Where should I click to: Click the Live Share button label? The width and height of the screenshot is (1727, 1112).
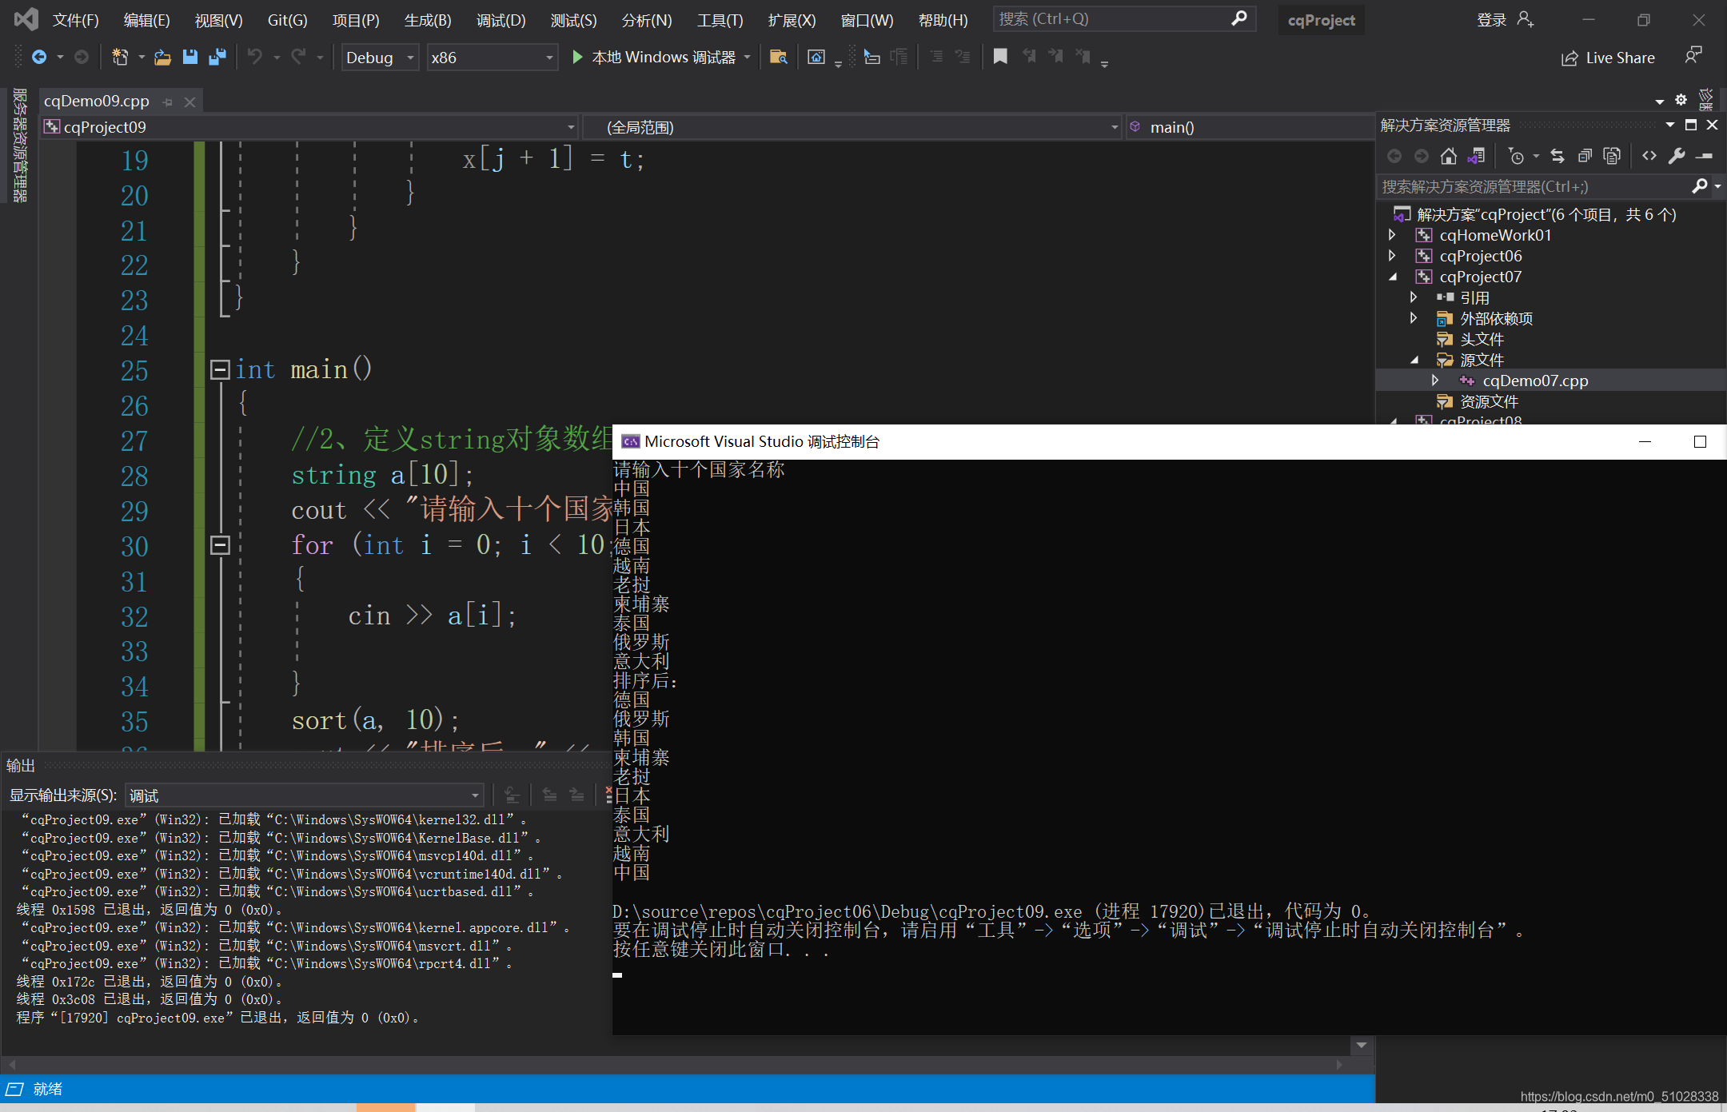(1621, 58)
